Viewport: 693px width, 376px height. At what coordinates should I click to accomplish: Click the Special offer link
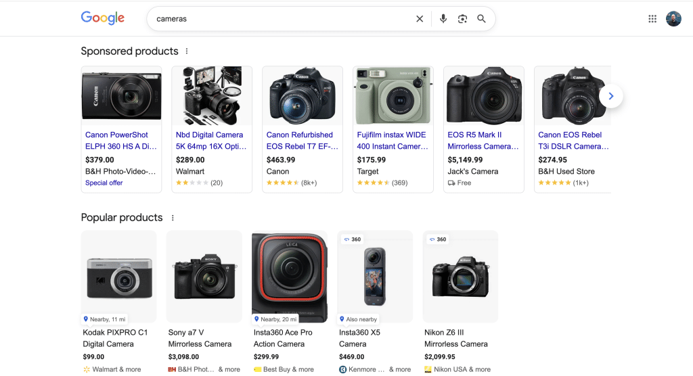click(x=104, y=183)
